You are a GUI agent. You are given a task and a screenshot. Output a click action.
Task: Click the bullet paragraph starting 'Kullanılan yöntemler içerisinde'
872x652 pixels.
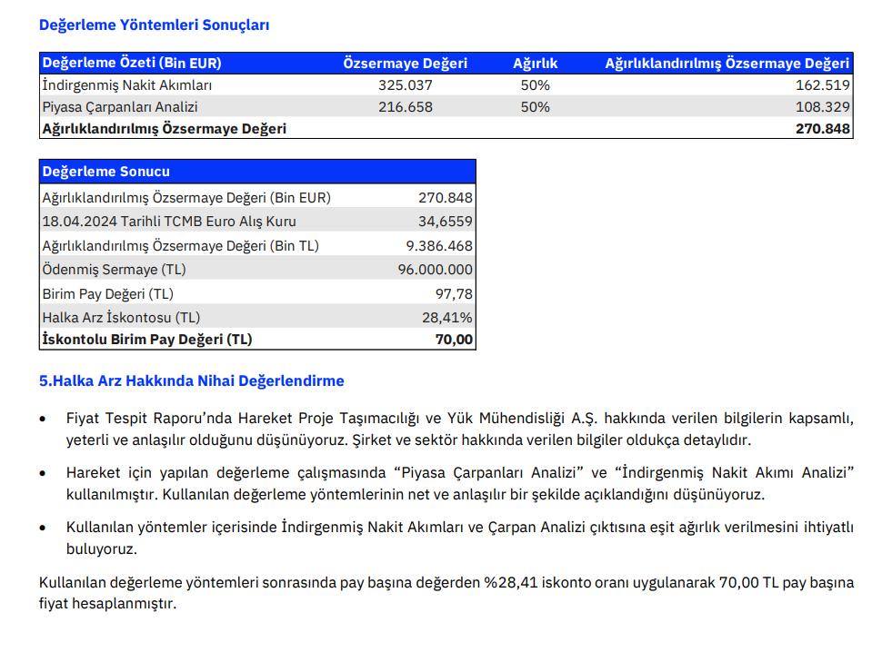click(459, 538)
